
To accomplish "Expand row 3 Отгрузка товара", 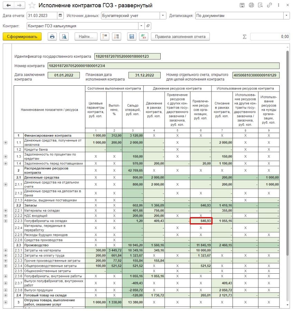I will [6, 302].
